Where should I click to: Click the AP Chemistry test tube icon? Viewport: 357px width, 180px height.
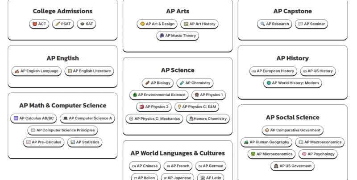[182, 83]
